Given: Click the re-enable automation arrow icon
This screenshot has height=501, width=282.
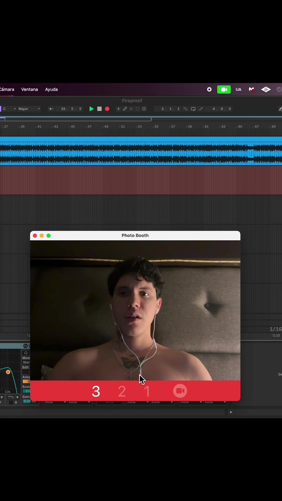Looking at the screenshot, I should [131, 109].
